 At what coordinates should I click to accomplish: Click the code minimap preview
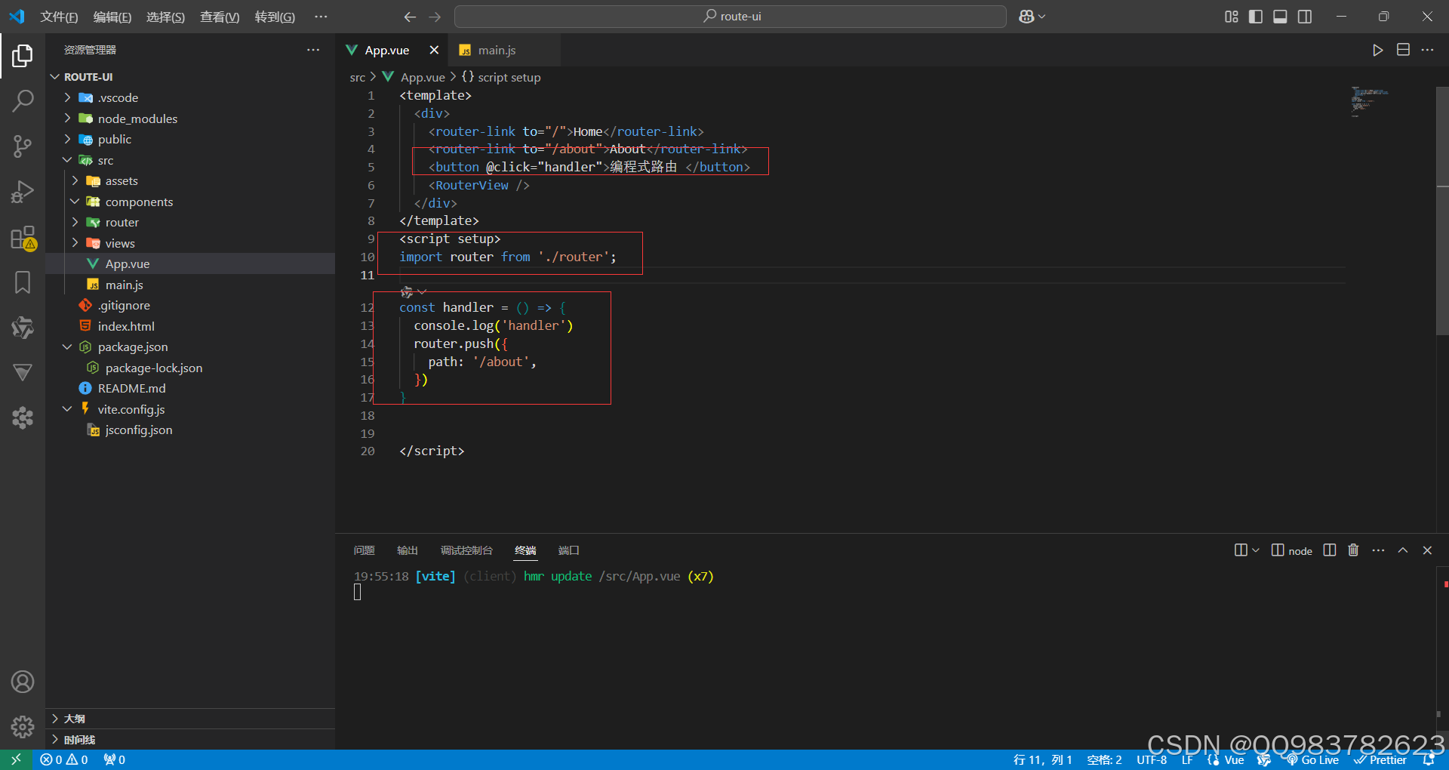coord(1370,101)
